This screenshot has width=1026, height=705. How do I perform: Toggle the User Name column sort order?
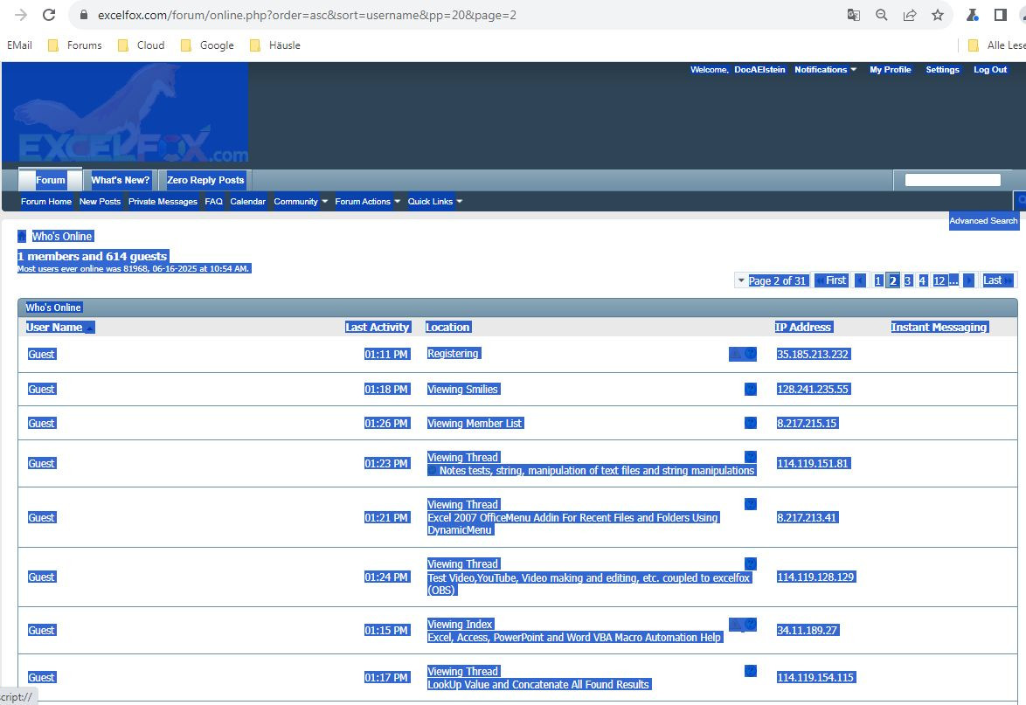[60, 327]
